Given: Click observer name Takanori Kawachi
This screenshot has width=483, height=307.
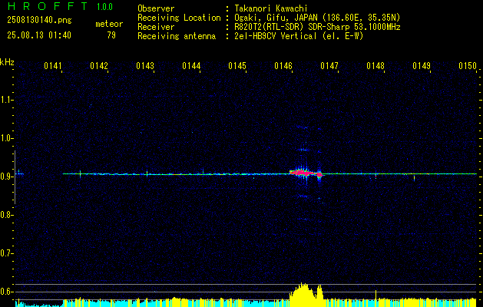Looking at the screenshot, I should (271, 8).
